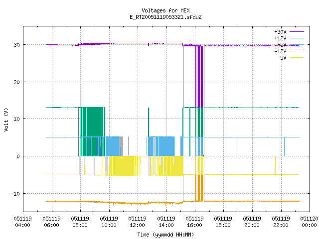Click the x-axis label '051119 04:00'
The width and height of the screenshot is (319, 239).
(22, 222)
